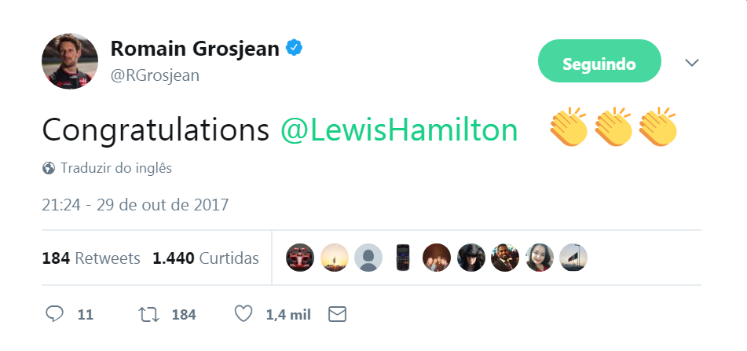Click the tweet timestamp 21:24 - 29 de out de 2017
This screenshot has height=351, width=747.
point(135,205)
